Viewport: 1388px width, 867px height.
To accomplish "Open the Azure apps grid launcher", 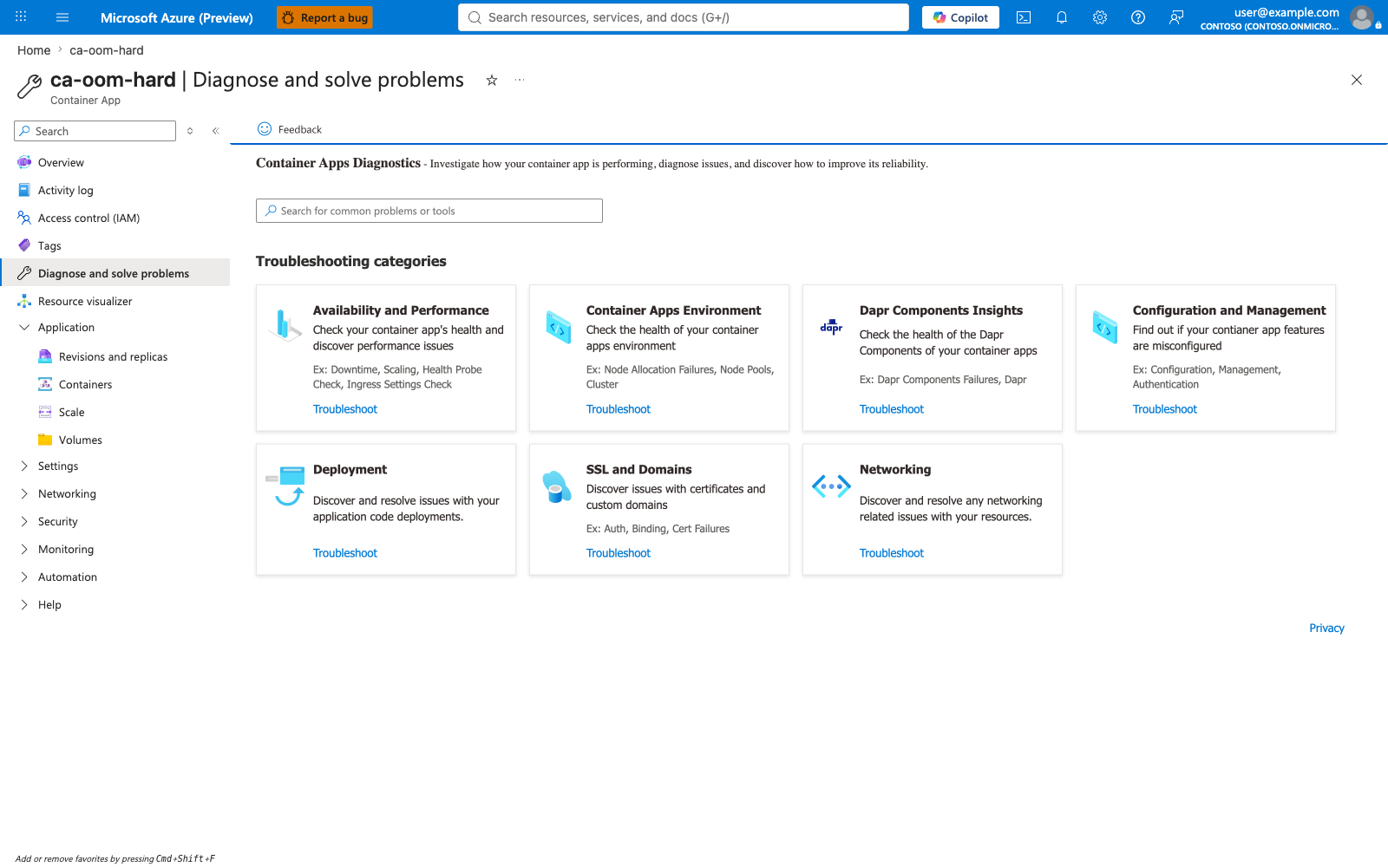I will (21, 17).
